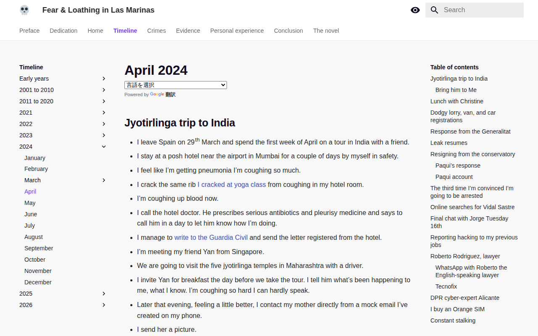Jump to DPR cyber-expert Alicante
Screen dimensions: 538x336
point(465,298)
